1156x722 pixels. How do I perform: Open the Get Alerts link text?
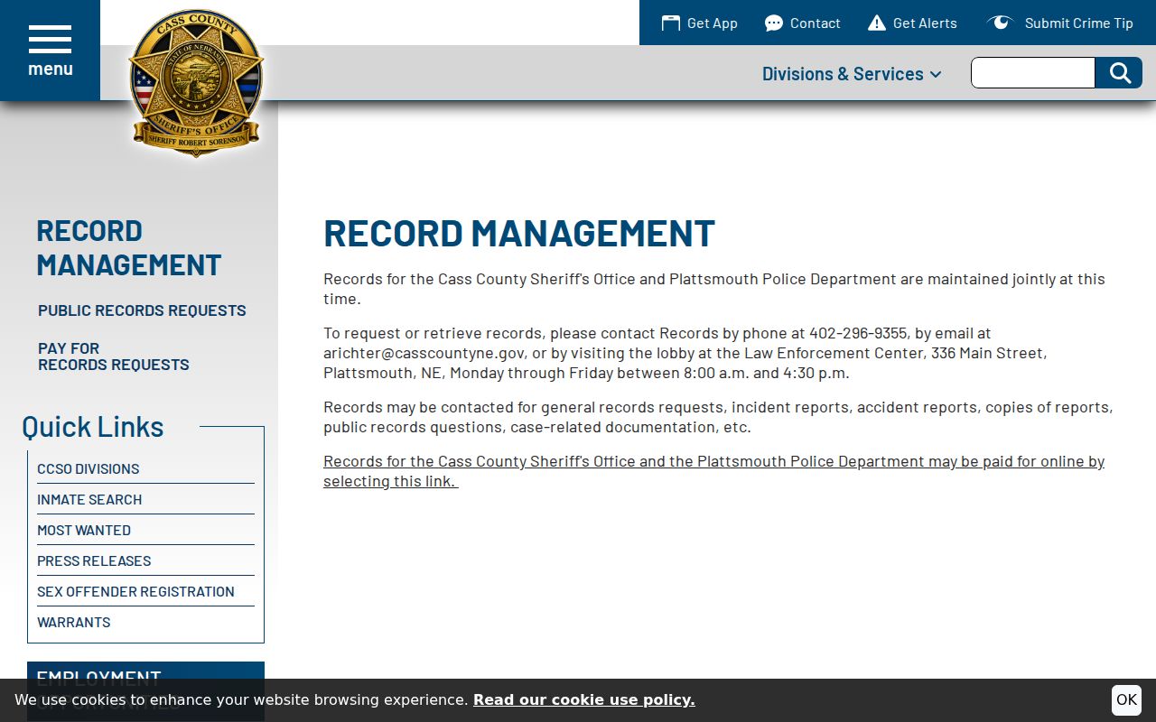[x=925, y=23]
